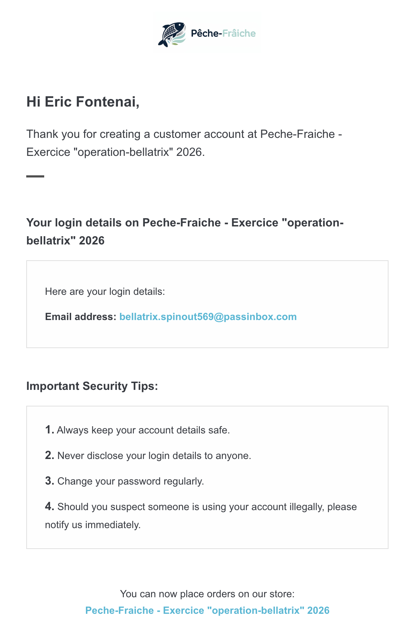Click the bold number "1." list marker
The image size is (409, 630).
(50, 430)
